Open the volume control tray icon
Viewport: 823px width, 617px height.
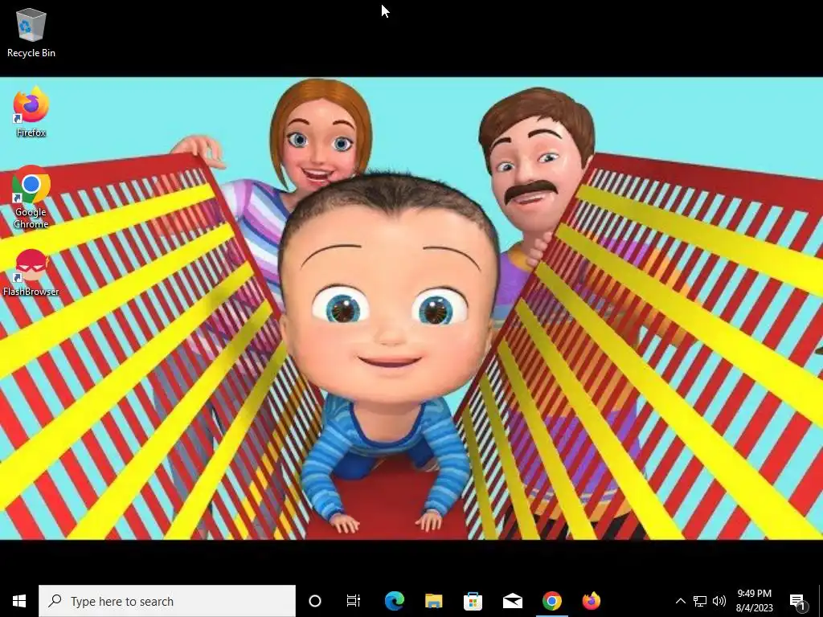[719, 601]
